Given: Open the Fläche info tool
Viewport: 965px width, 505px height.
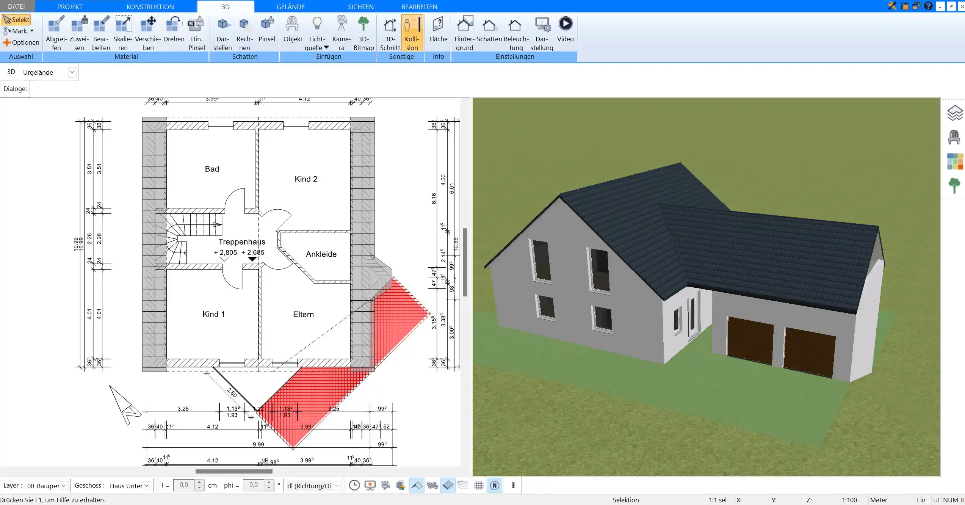Looking at the screenshot, I should (438, 29).
